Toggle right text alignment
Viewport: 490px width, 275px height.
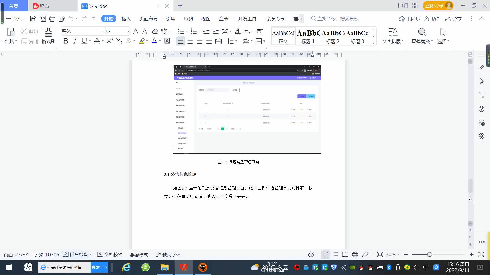200,41
